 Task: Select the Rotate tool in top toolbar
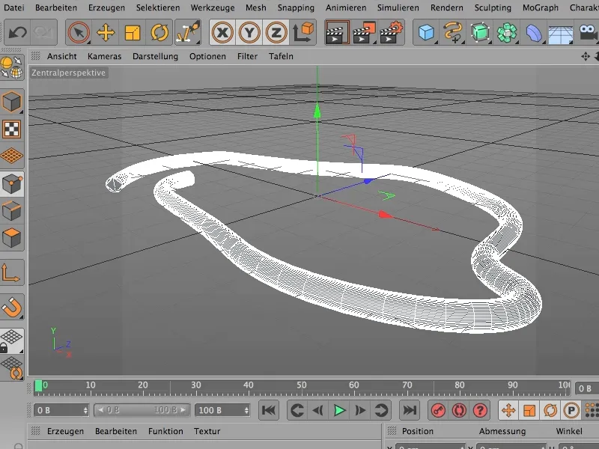click(159, 32)
